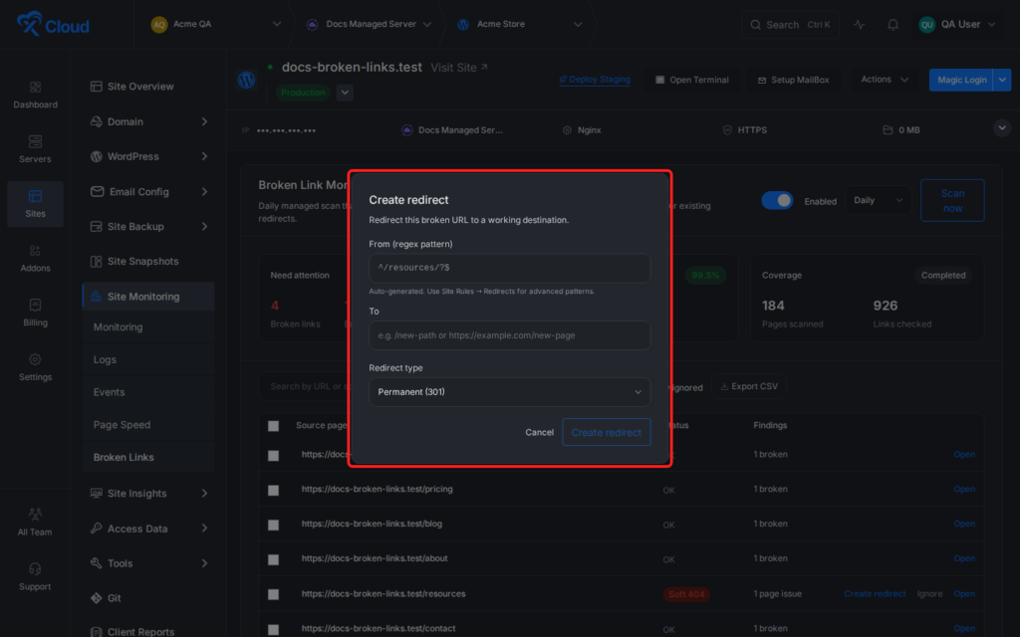
Task: Select Site Monitoring in sidebar
Action: 148,297
